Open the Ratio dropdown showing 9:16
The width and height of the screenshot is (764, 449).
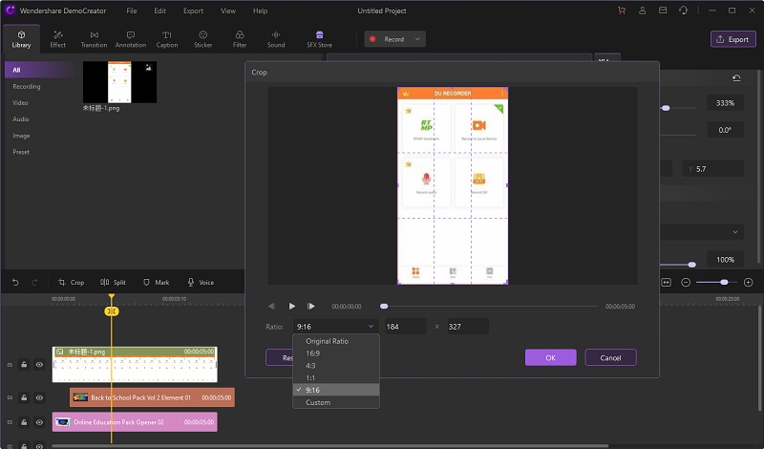click(x=335, y=327)
